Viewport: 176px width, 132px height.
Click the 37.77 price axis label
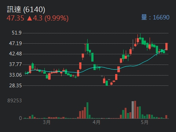tap(15, 64)
